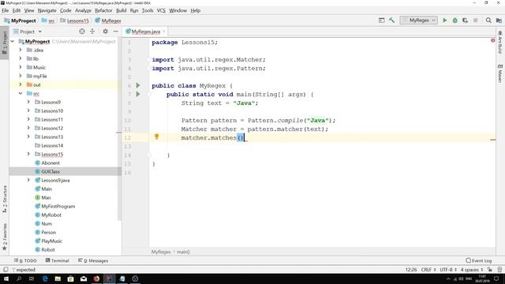505x284 pixels.
Task: Toggle the Event Log window
Action: [479, 260]
